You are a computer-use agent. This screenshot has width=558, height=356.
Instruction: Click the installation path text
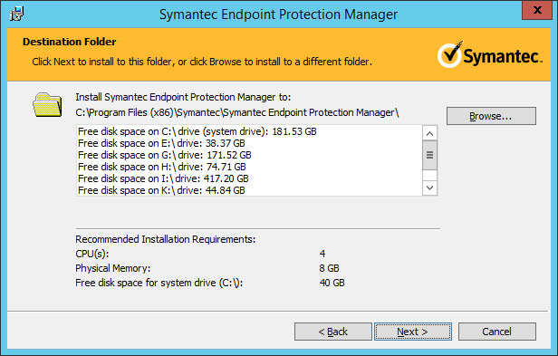(x=237, y=113)
